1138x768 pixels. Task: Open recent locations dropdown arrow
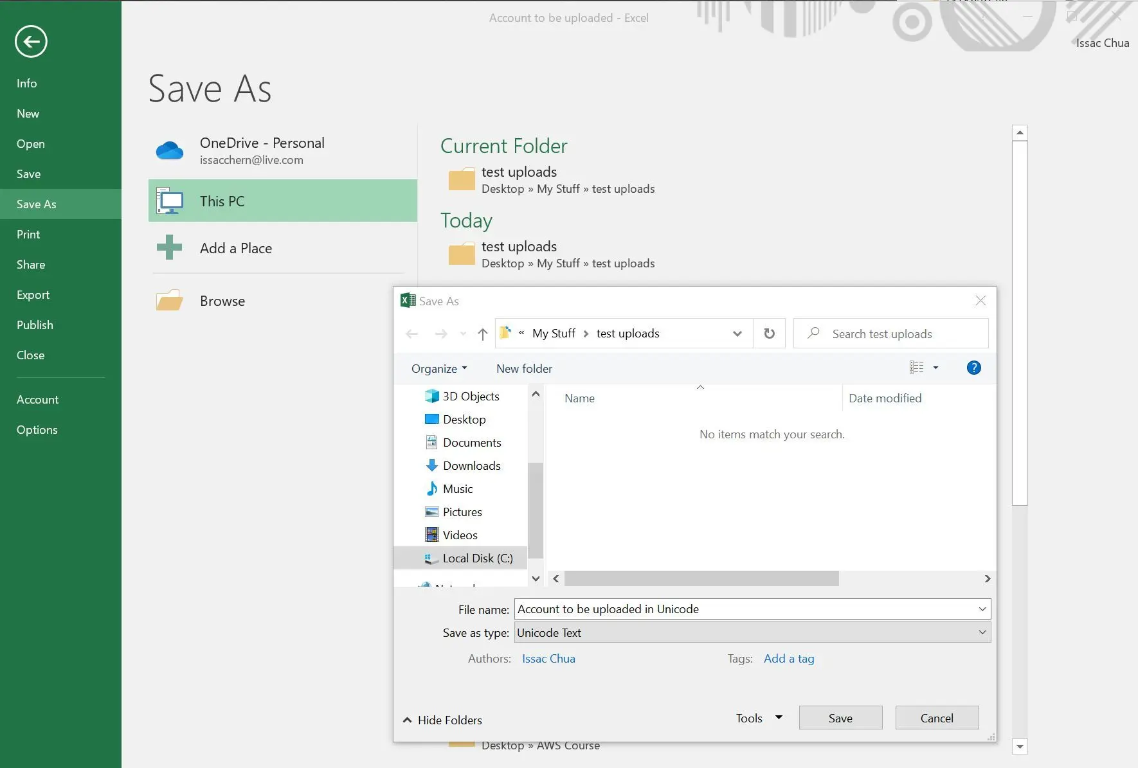(x=463, y=334)
